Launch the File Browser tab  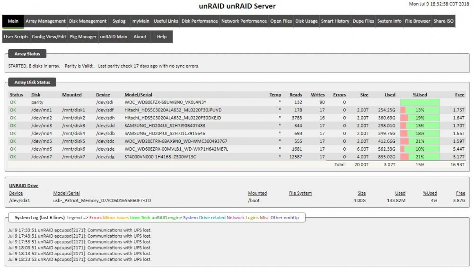(417, 21)
